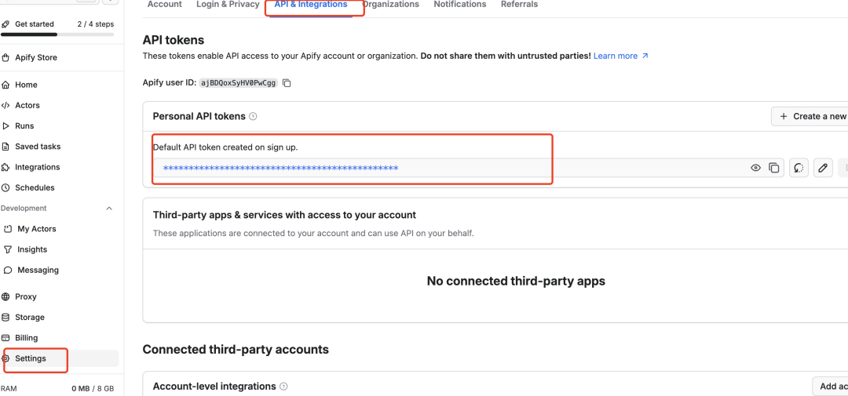Regenerate the default API token

tap(799, 168)
